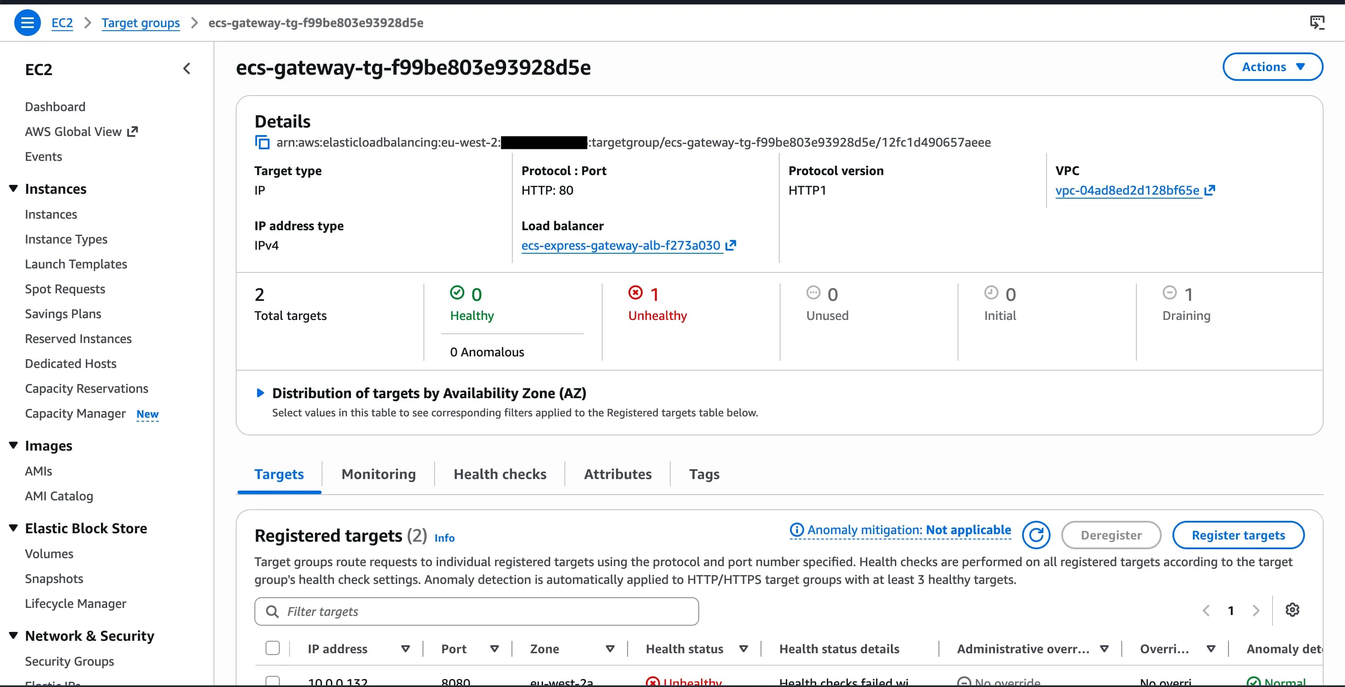Sort by Administrative override column arrow

(x=1104, y=649)
